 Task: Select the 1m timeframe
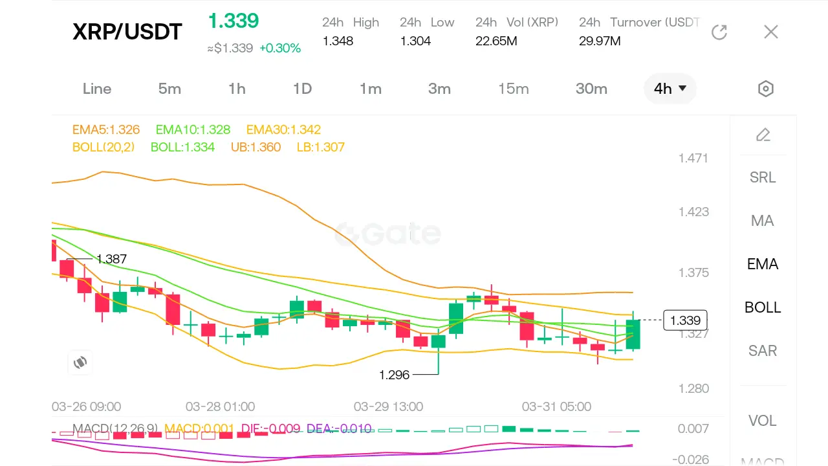tap(371, 89)
